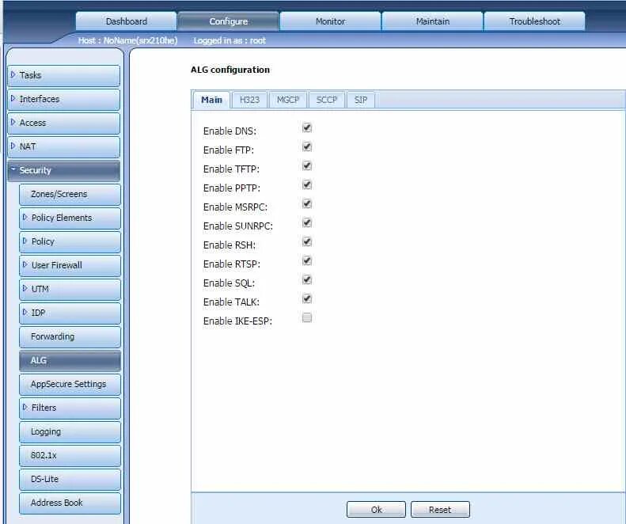Image resolution: width=626 pixels, height=524 pixels.
Task: Toggle the Enable FTP checkbox
Action: pyautogui.click(x=306, y=146)
